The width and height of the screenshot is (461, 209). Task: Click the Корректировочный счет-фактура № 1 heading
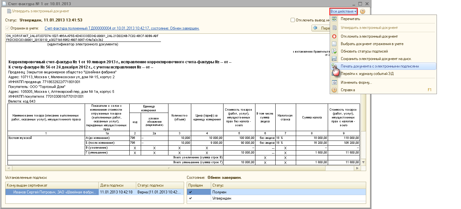(x=120, y=62)
